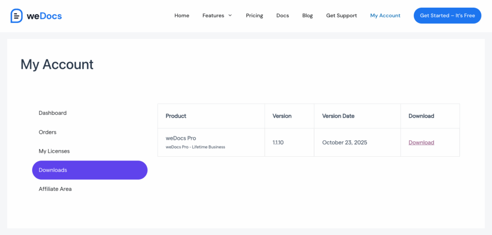This screenshot has width=492, height=235.
Task: Click the version number 1.1.10 cell
Action: (x=278, y=142)
